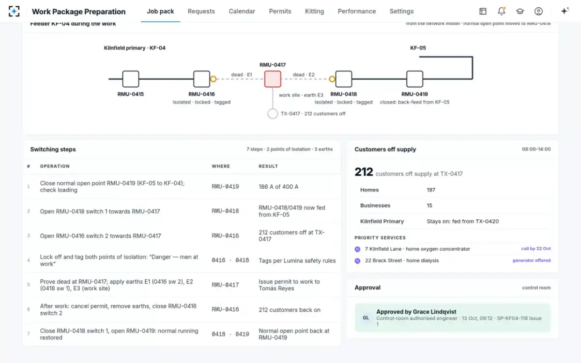Open the Calendar tab
581x363 pixels.
[x=241, y=11]
